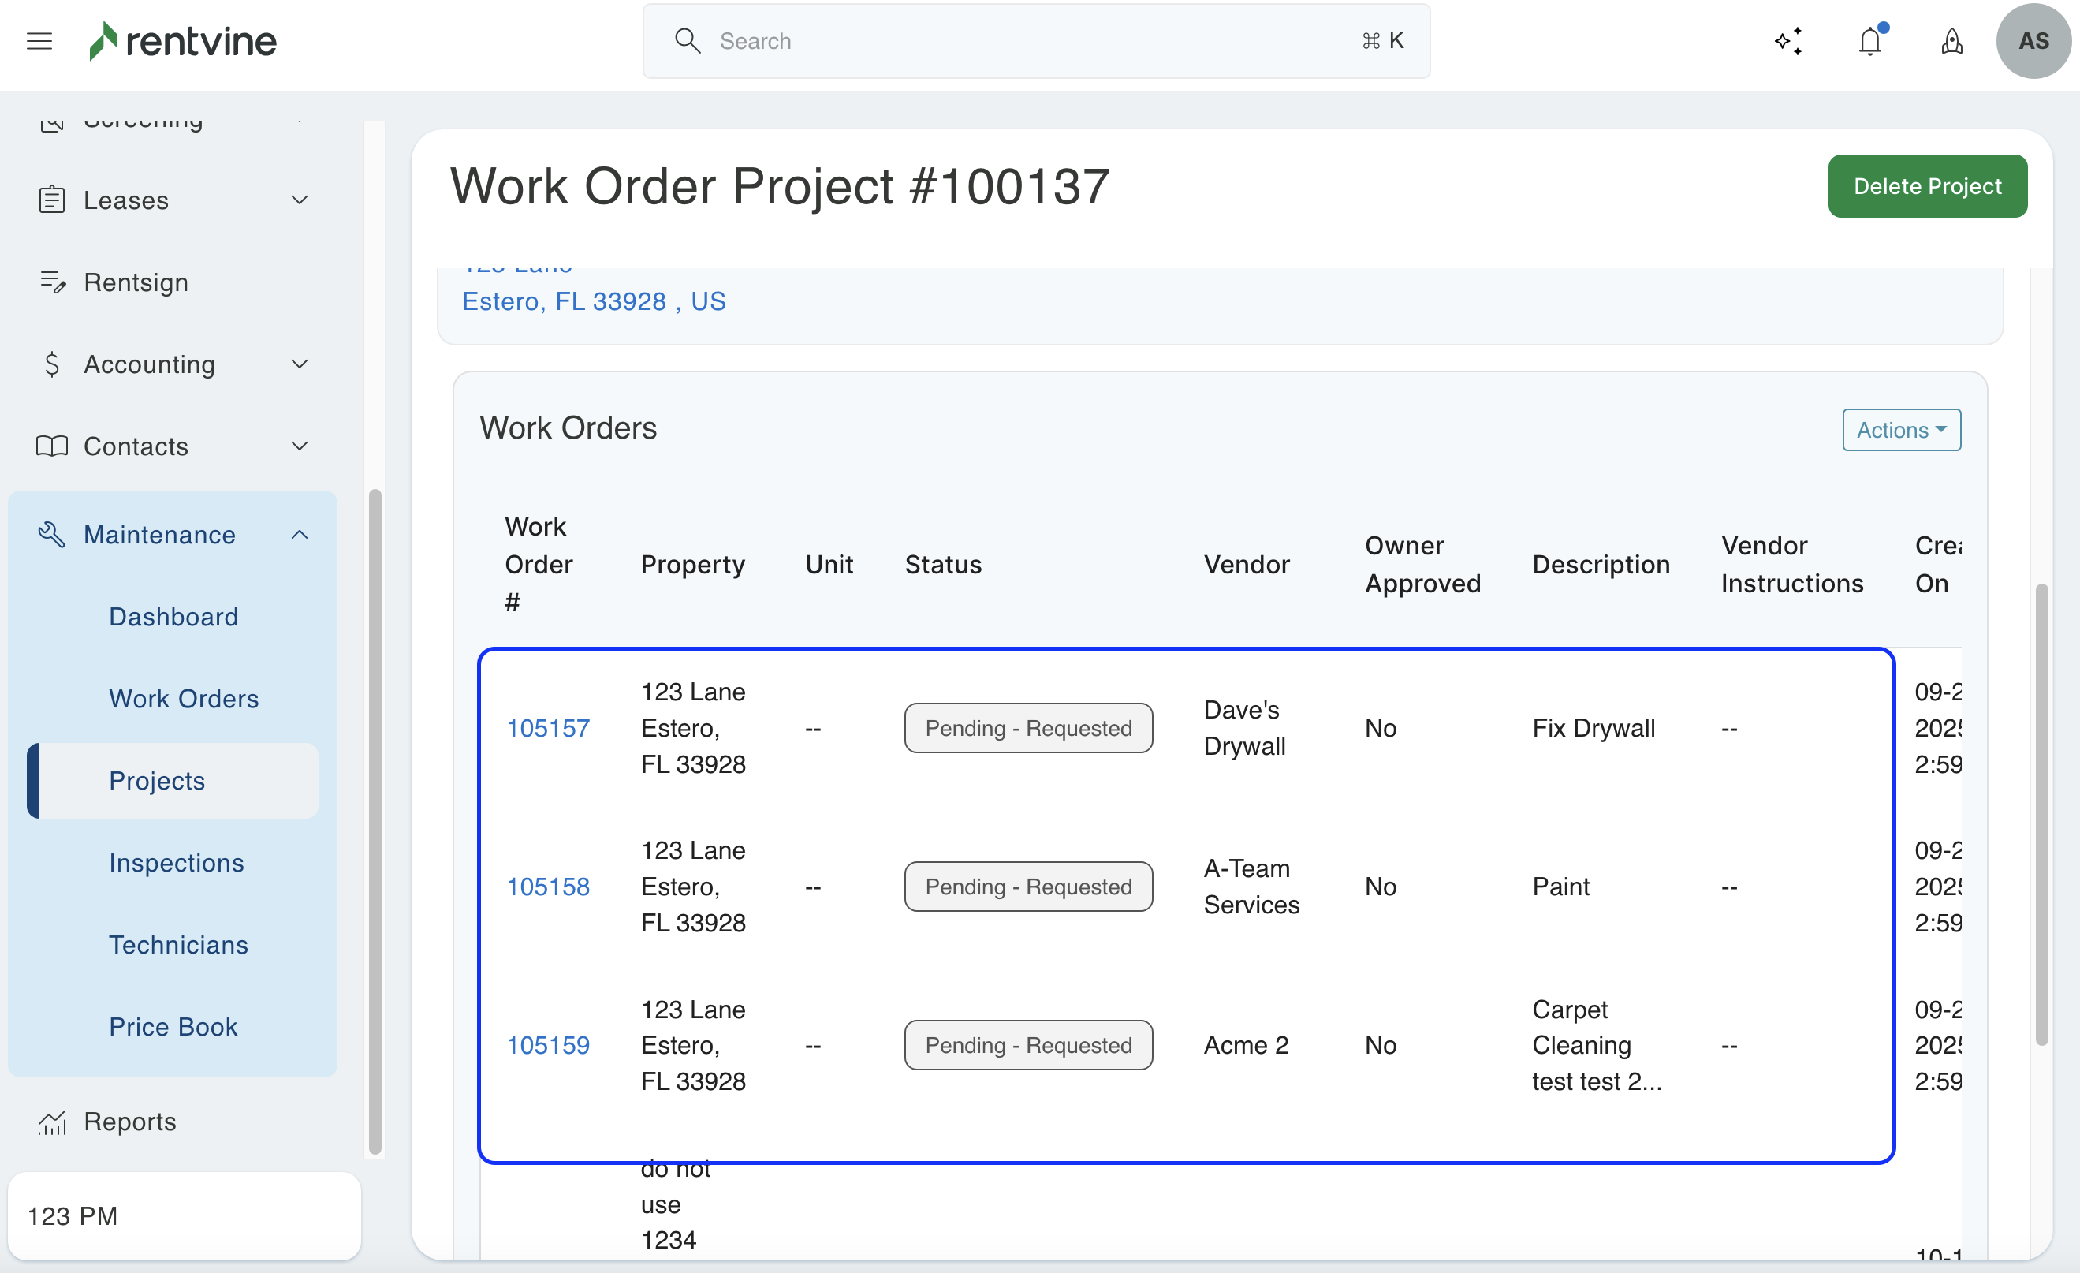Open work order 105158 link
The width and height of the screenshot is (2080, 1273).
(x=548, y=887)
